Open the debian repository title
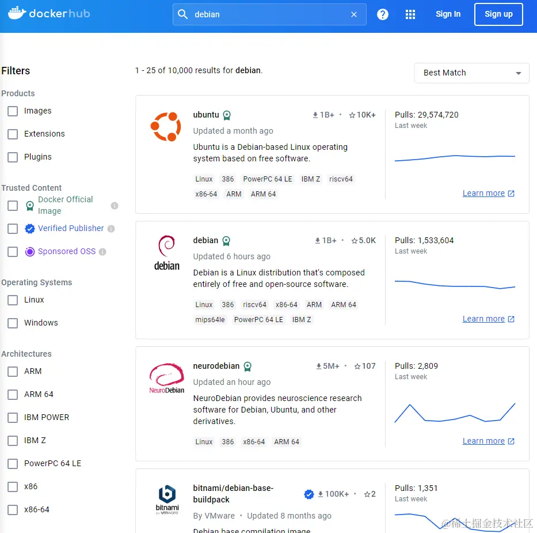The image size is (537, 533). (205, 241)
